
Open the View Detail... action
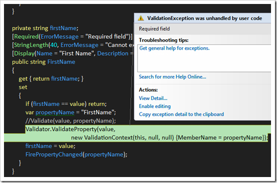click(x=153, y=98)
